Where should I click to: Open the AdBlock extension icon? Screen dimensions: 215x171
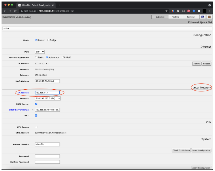pyautogui.click(x=188, y=11)
